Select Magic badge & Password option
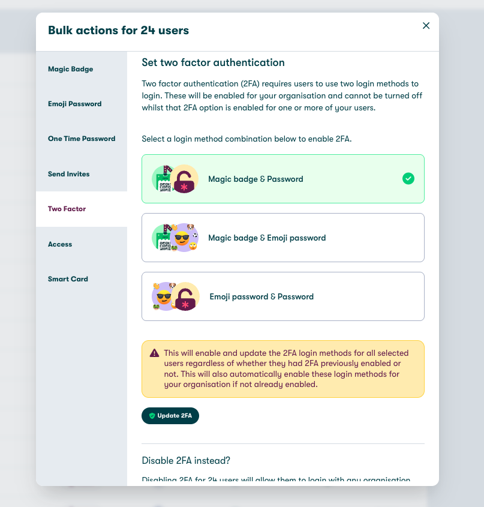The image size is (484, 507). click(x=283, y=179)
